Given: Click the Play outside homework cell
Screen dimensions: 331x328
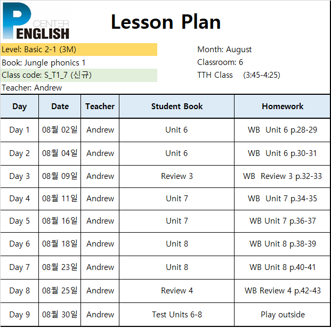Looking at the screenshot, I should tap(282, 315).
